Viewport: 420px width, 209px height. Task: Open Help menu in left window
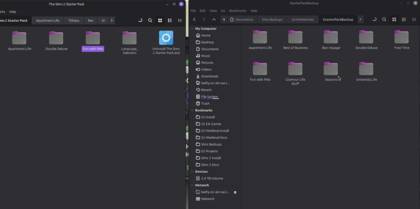(13, 12)
